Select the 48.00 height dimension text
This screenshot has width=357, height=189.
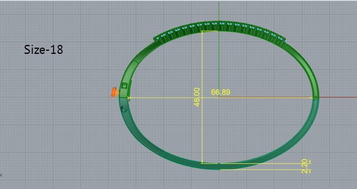(197, 97)
